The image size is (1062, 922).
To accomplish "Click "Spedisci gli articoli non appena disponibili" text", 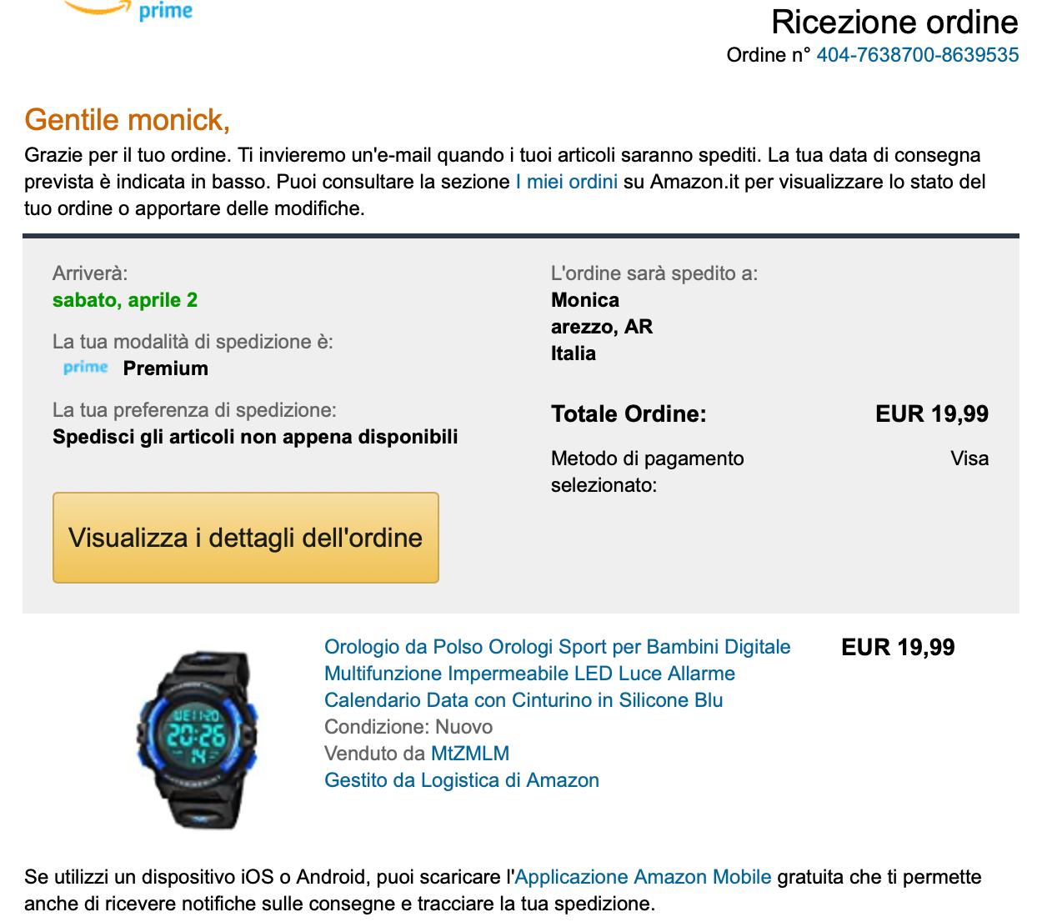I will coord(255,437).
